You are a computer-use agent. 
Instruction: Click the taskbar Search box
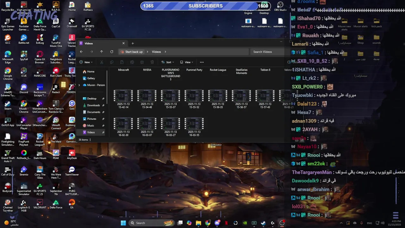pos(151,223)
